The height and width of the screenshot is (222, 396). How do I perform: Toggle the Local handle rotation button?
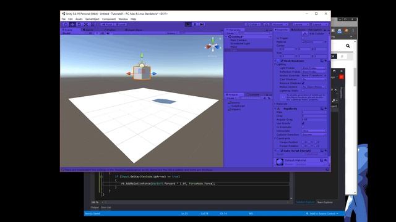click(121, 25)
